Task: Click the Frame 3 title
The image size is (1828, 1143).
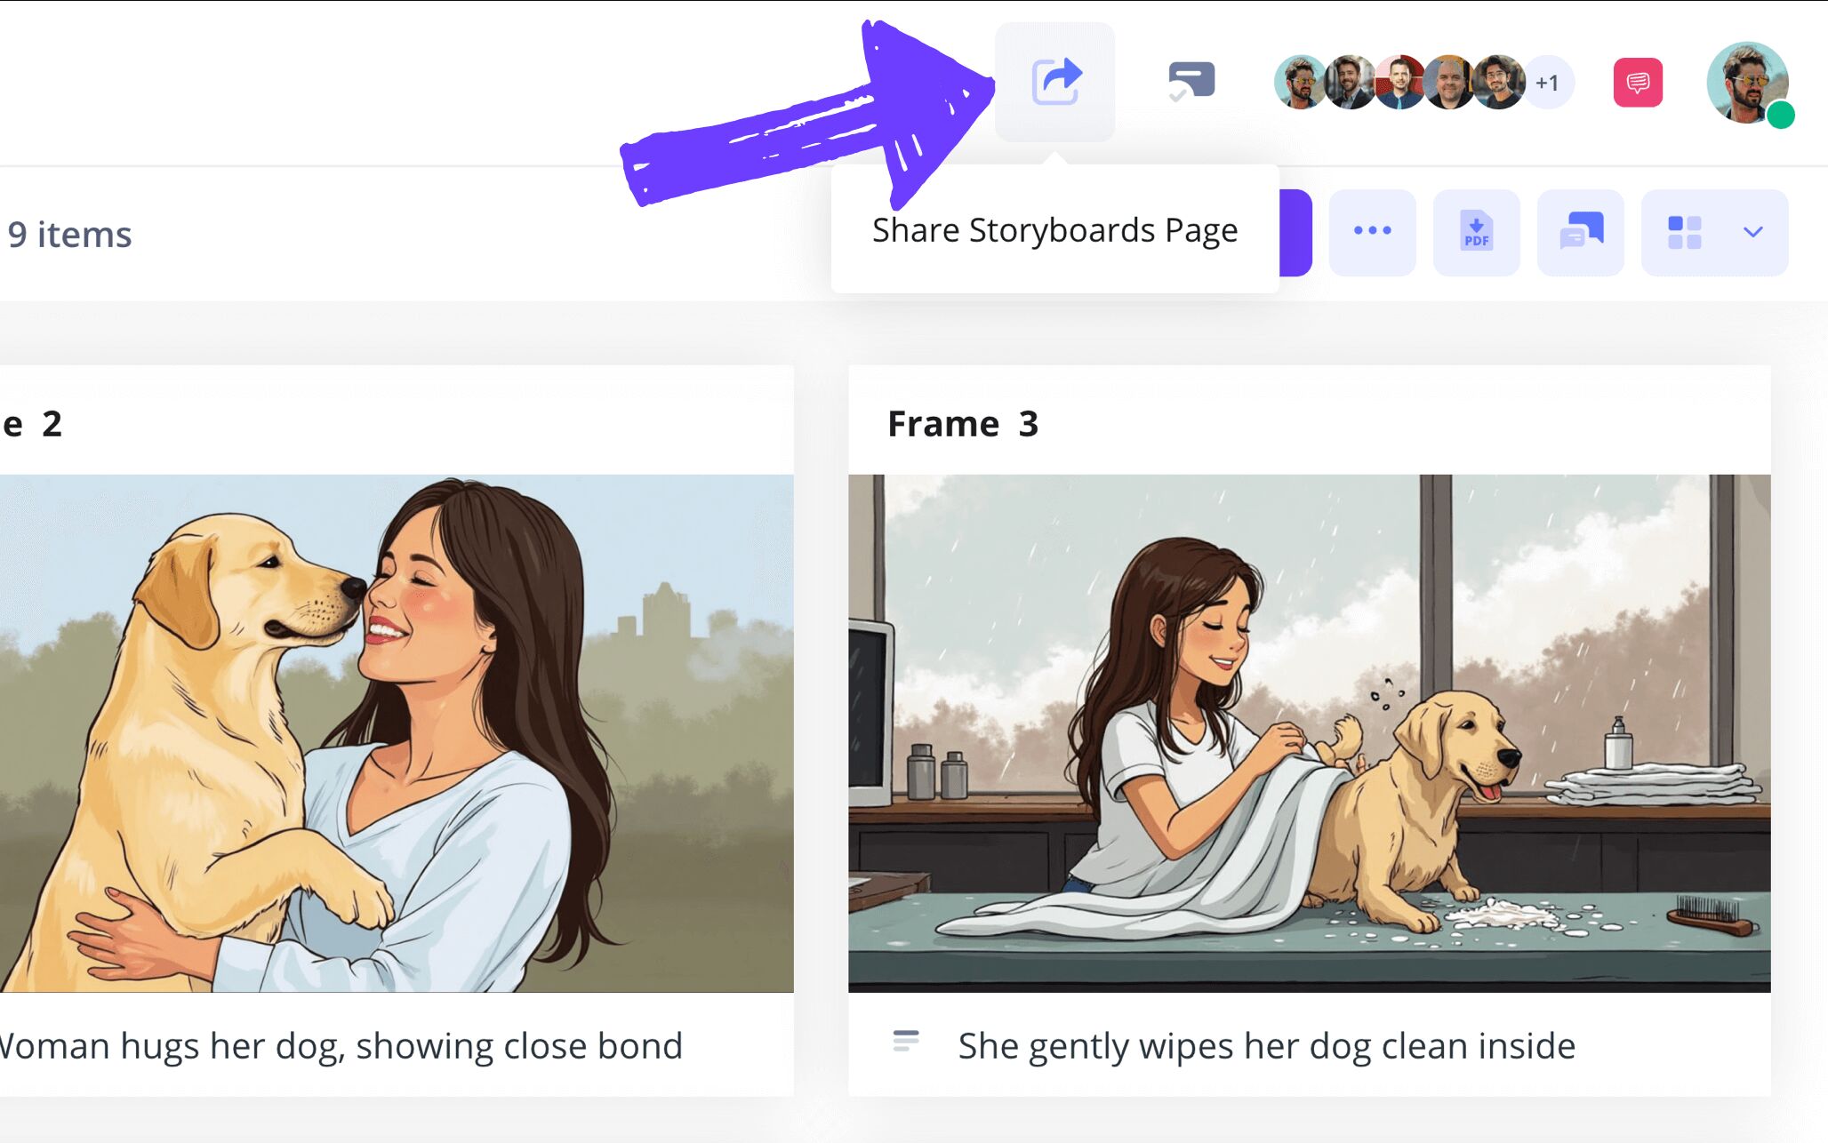Action: click(963, 424)
